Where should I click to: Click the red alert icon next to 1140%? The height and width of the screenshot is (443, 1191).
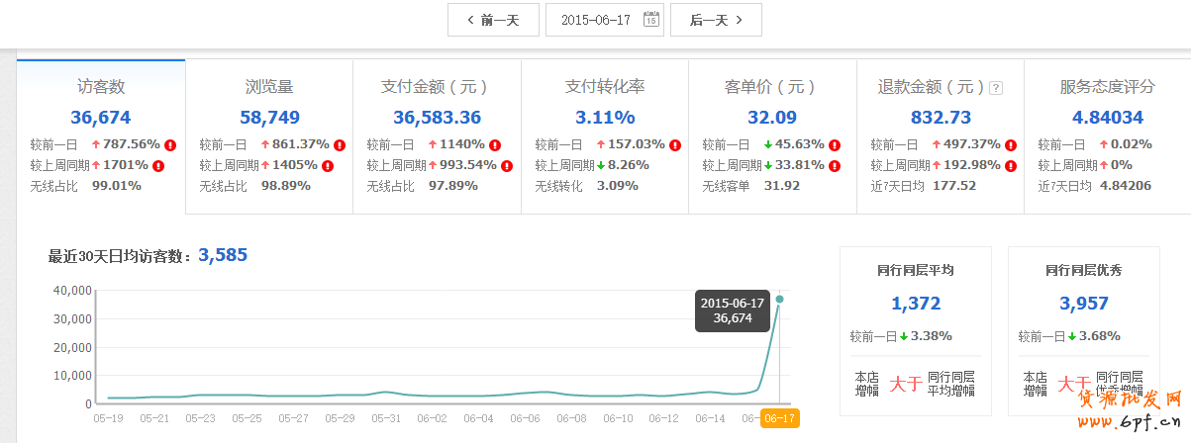(x=495, y=144)
